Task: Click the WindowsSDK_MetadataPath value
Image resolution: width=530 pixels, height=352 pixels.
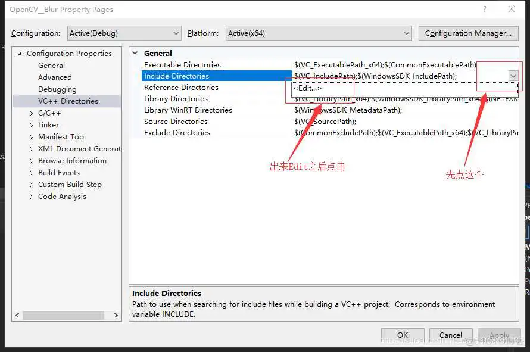Action: [405, 110]
